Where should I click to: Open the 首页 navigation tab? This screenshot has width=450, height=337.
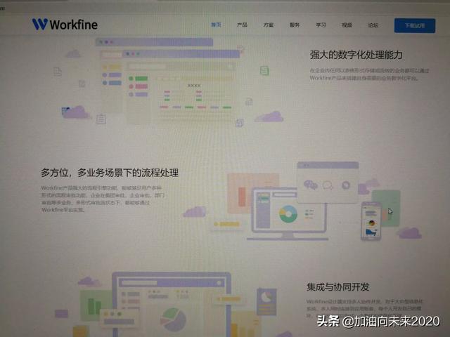tap(216, 25)
